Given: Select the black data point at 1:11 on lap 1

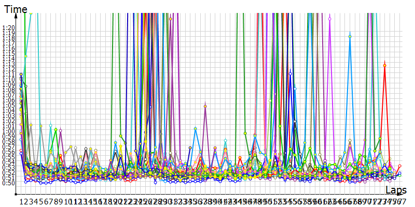Looking at the screenshot, I should [x=21, y=74].
